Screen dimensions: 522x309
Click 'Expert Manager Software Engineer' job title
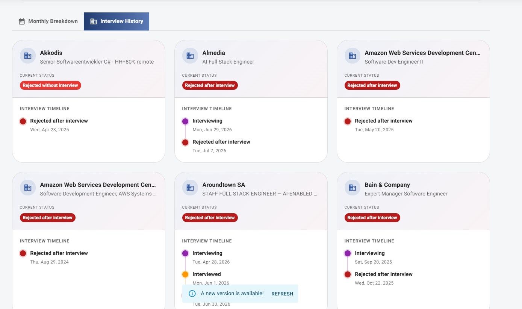click(x=406, y=194)
